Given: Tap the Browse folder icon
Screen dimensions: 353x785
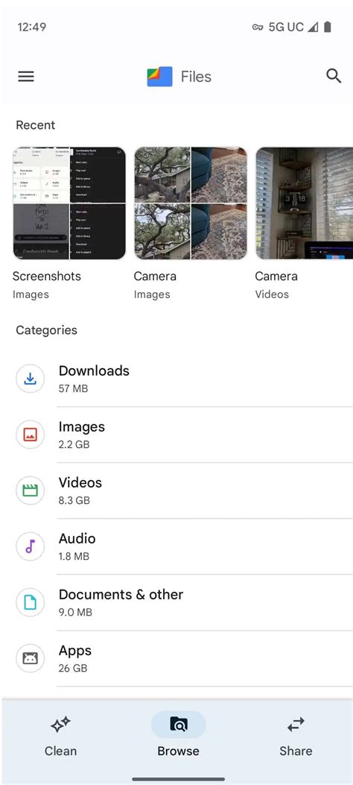Looking at the screenshot, I should (x=178, y=725).
